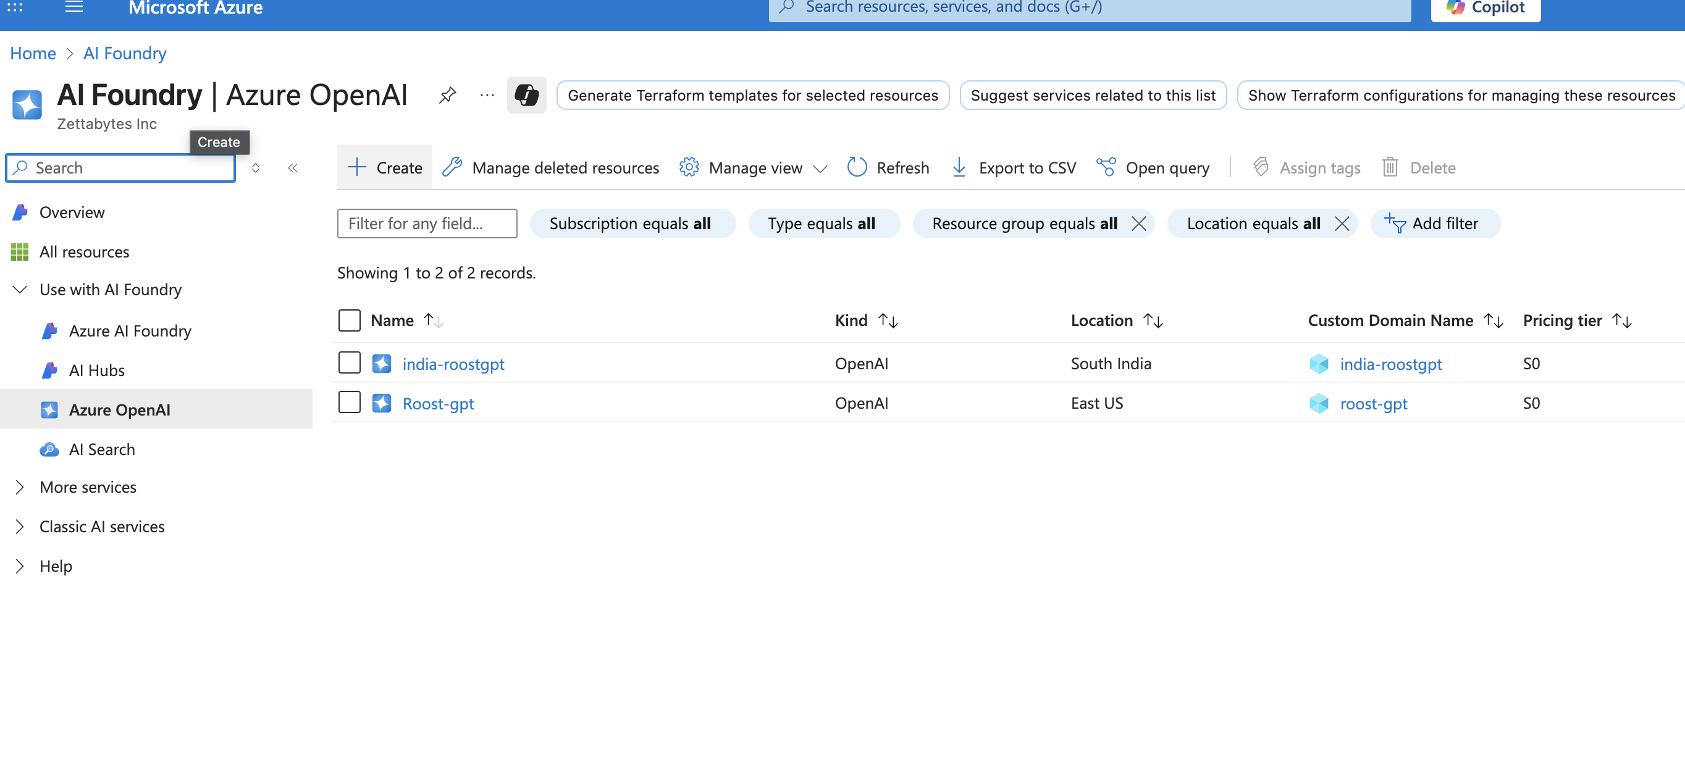Open the india-roostgpt resource link
The height and width of the screenshot is (757, 1685).
coord(453,364)
